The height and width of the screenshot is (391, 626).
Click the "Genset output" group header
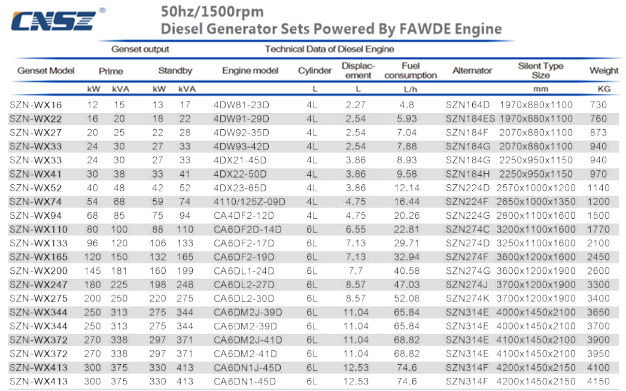(140, 49)
